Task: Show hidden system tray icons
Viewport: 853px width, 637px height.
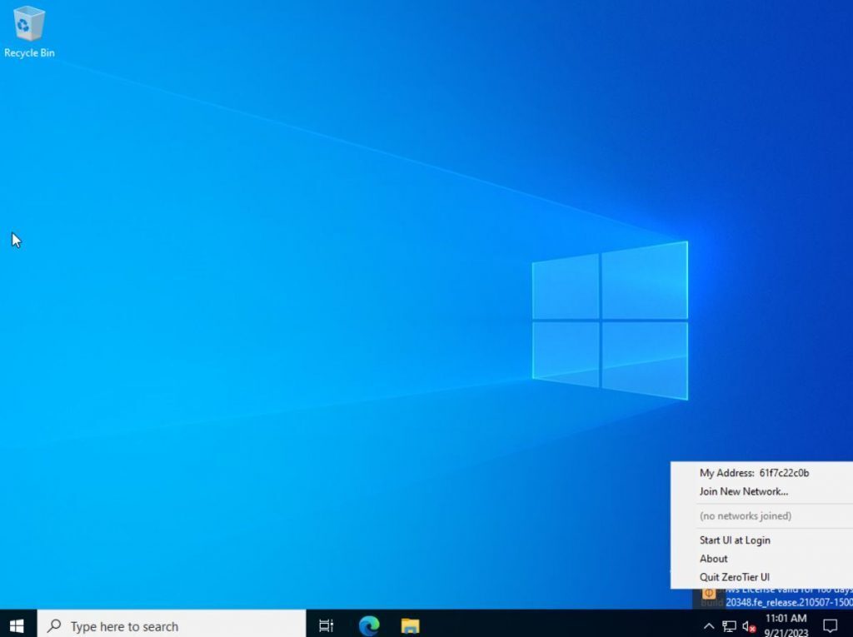Action: [709, 625]
